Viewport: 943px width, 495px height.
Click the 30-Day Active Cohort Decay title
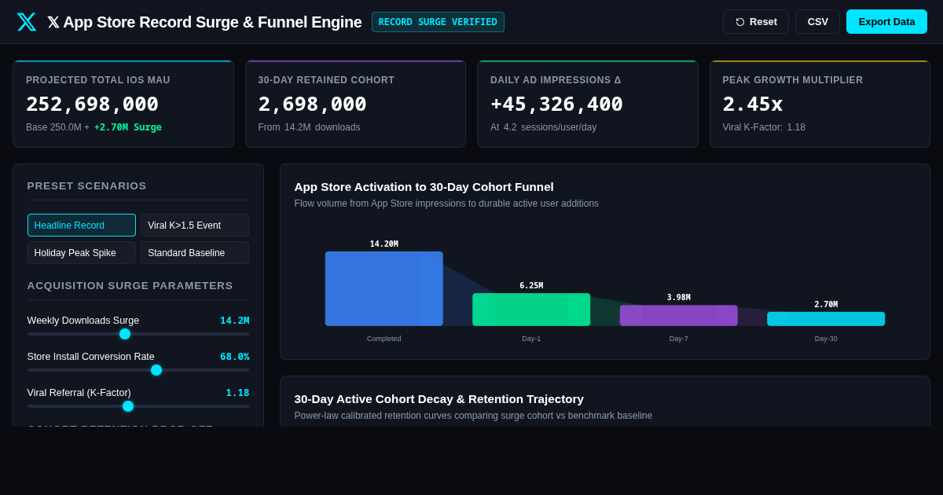(x=439, y=399)
